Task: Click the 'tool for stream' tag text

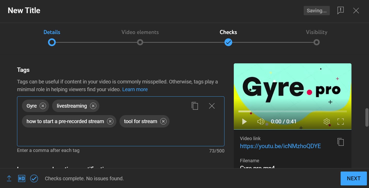Action: [141, 121]
